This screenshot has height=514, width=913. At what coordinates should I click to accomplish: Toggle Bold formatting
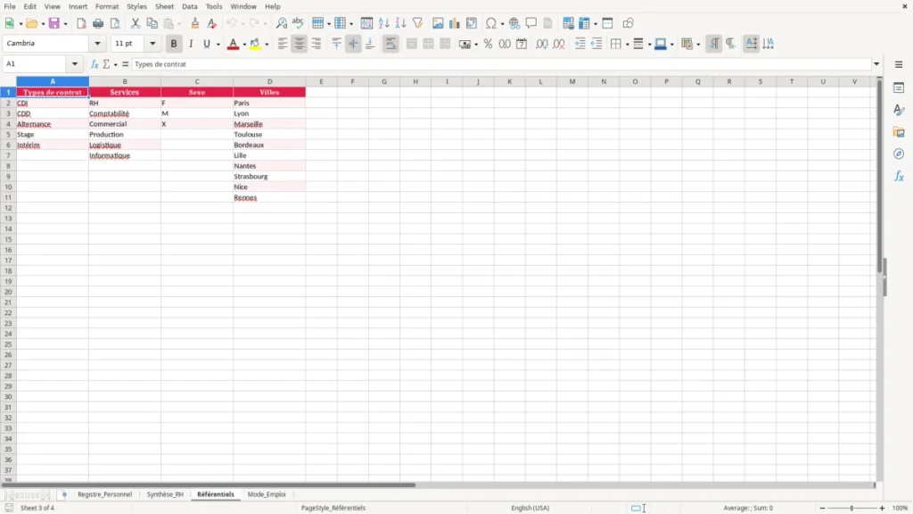pos(174,44)
